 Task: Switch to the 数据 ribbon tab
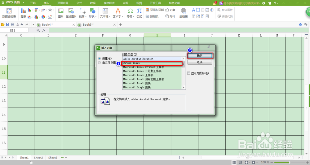[93, 3]
